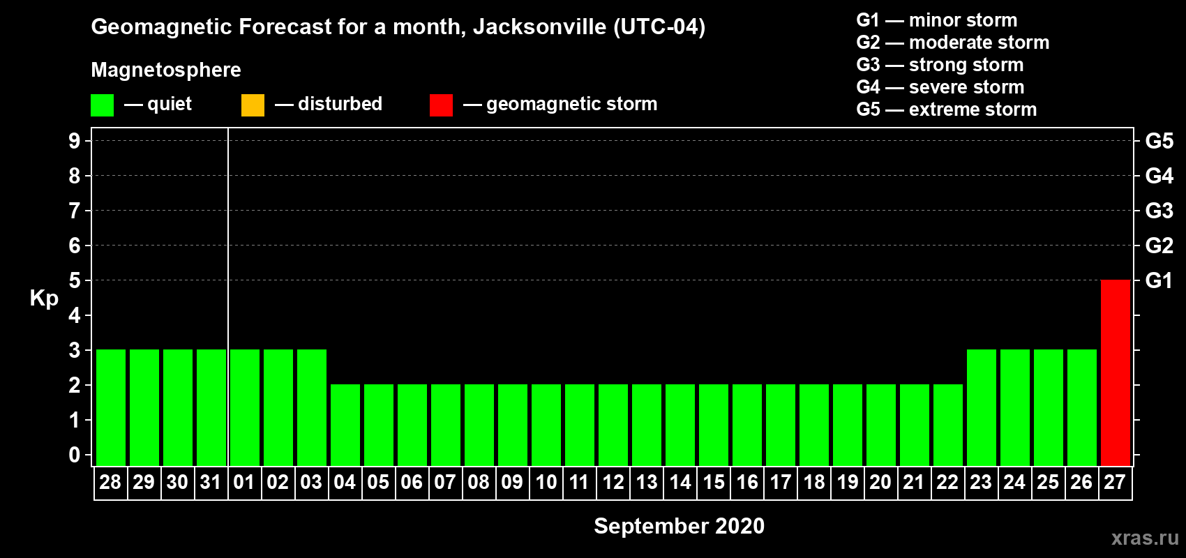Click date label 20 on the axis
The height and width of the screenshot is (558, 1186).
point(880,482)
